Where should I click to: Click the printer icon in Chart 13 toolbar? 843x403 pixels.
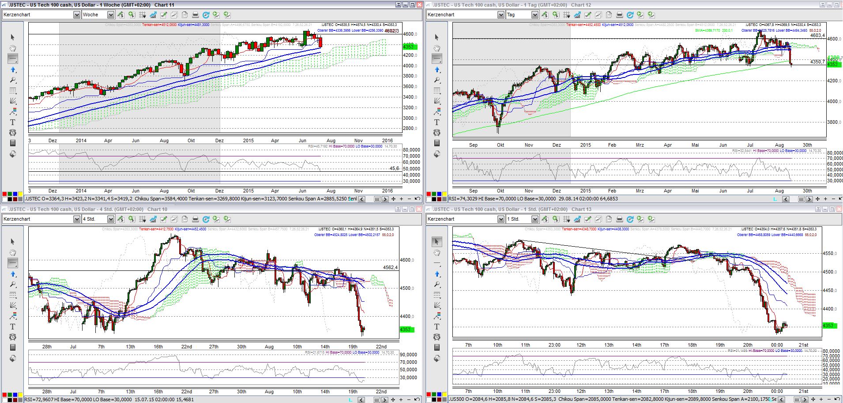tap(619, 219)
